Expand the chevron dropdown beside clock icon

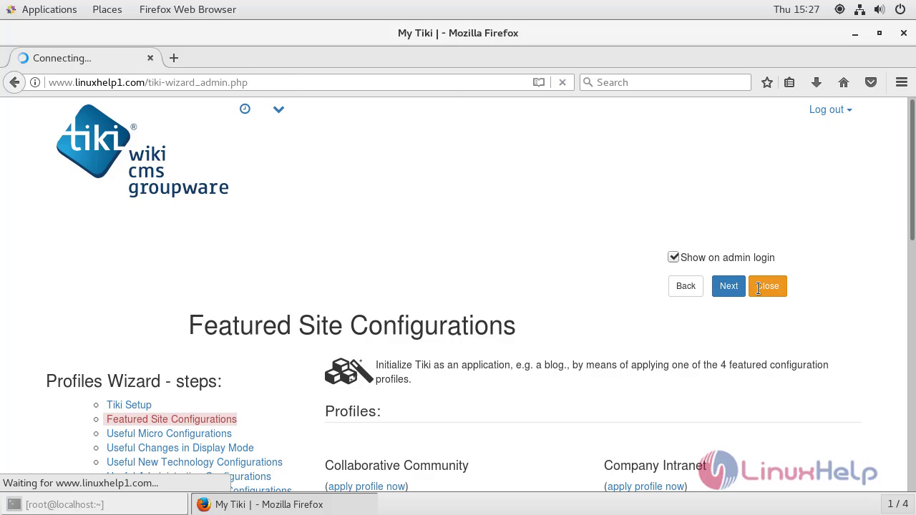coord(278,109)
